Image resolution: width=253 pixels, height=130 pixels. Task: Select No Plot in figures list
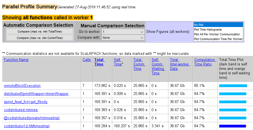(218, 25)
